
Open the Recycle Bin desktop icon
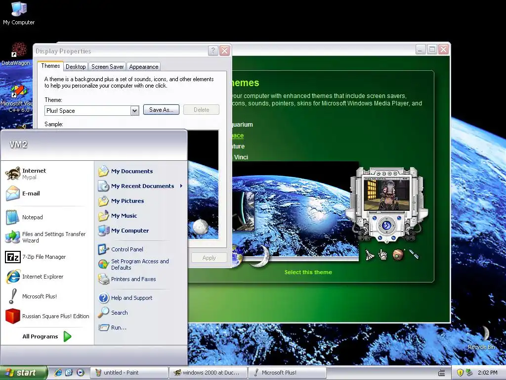click(481, 337)
